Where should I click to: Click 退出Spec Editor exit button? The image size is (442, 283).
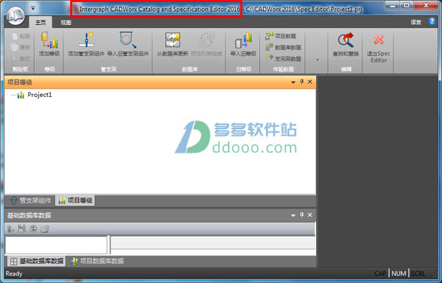coord(379,48)
